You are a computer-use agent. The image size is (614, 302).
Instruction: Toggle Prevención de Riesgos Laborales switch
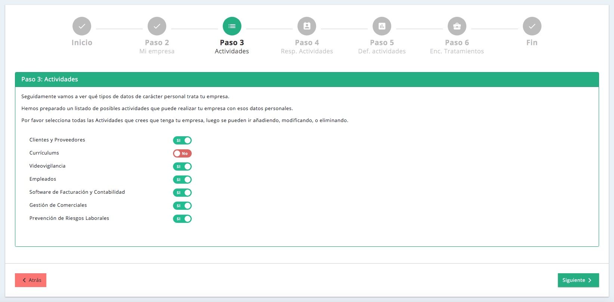point(182,219)
